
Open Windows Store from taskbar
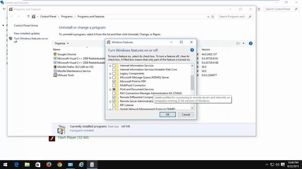click(38, 165)
